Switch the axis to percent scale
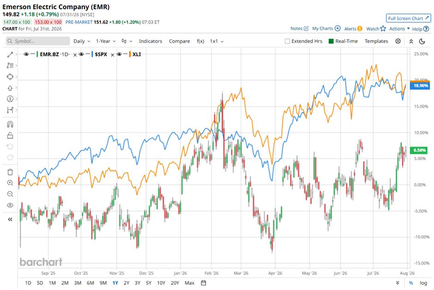 point(411,283)
